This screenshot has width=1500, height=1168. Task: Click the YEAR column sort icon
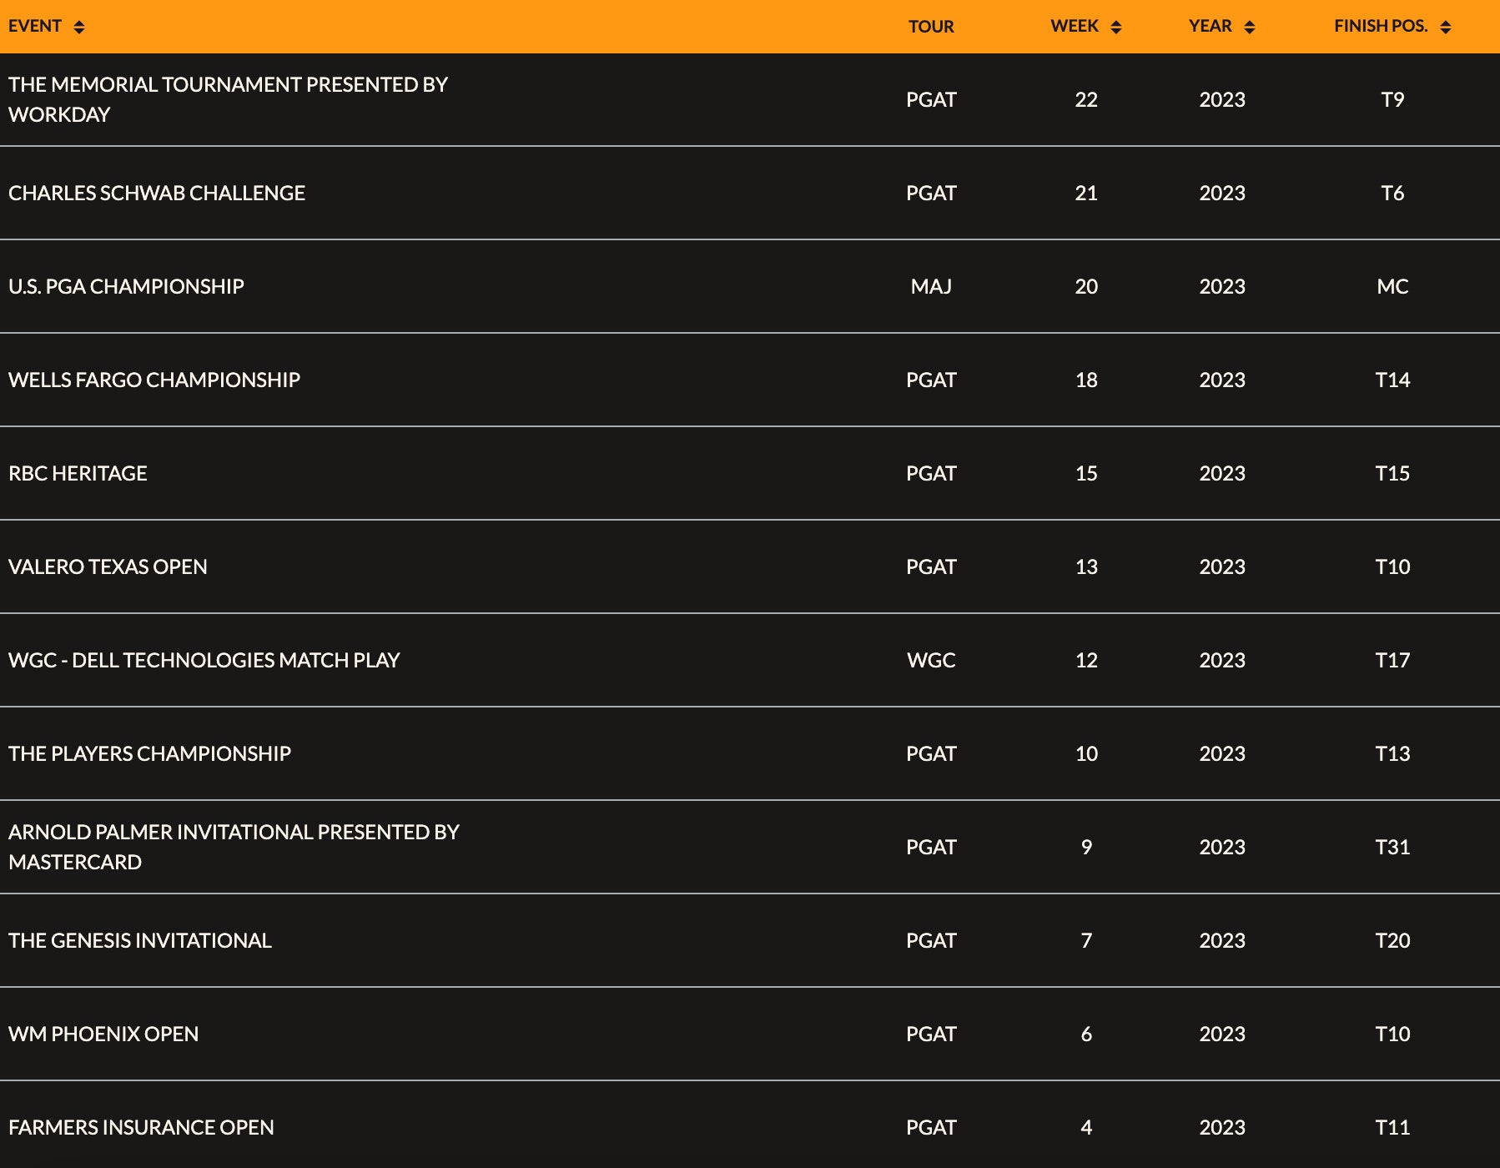(1250, 27)
